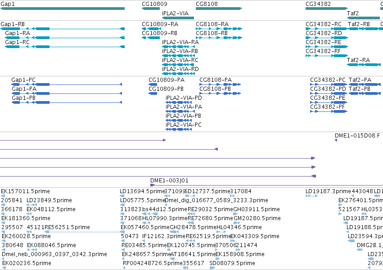Click Dmel_neb_000963_0397_0342.3prime label
383x270 pixels.
pyautogui.click(x=54, y=254)
